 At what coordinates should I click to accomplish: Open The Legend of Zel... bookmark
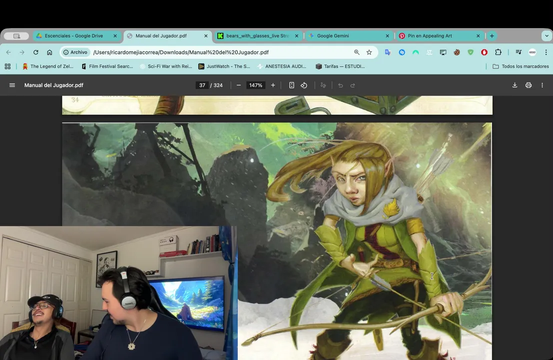point(48,66)
